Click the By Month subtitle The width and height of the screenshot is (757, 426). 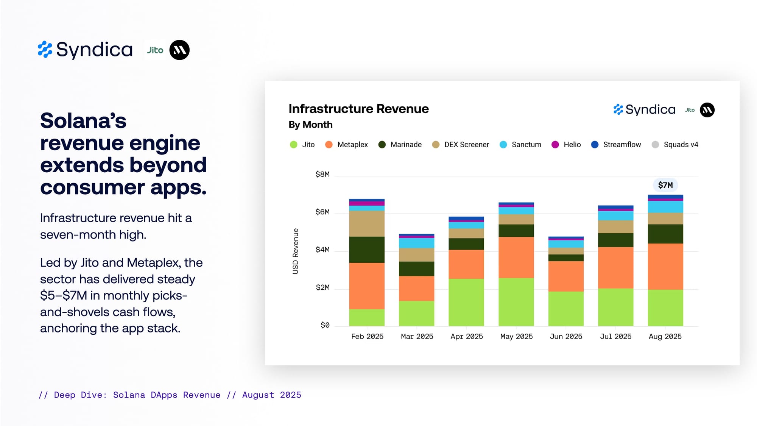click(x=310, y=125)
